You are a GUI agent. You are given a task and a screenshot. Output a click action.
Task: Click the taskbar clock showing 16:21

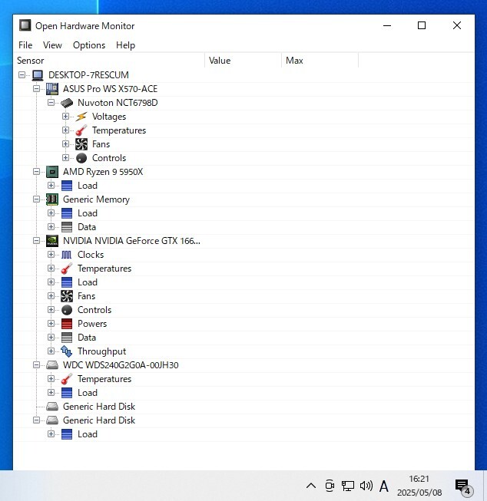[x=419, y=486]
